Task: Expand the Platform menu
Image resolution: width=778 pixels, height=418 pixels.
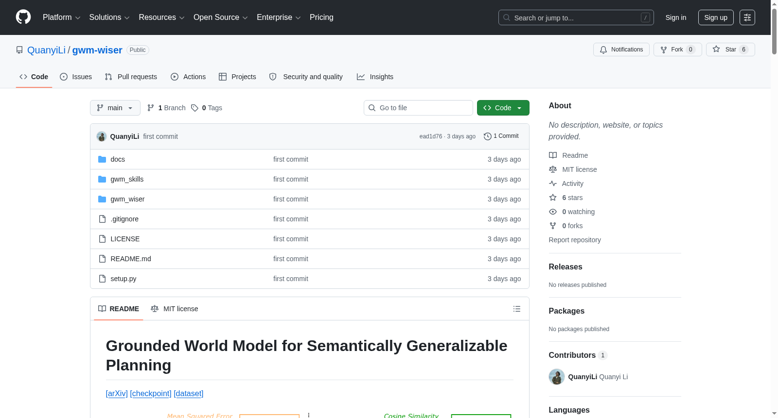Action: click(62, 17)
